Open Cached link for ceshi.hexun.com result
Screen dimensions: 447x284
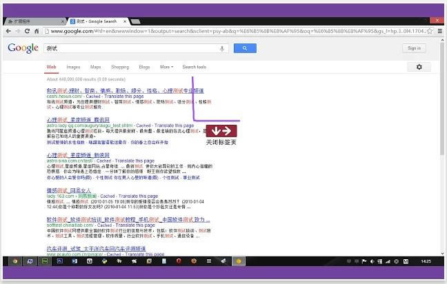coord(93,97)
